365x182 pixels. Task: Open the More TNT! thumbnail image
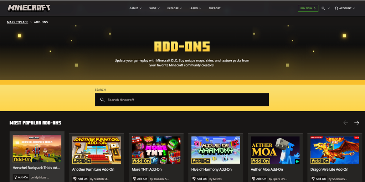coord(156,150)
